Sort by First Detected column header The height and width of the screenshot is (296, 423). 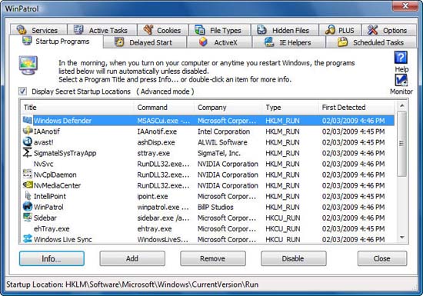click(x=356, y=108)
